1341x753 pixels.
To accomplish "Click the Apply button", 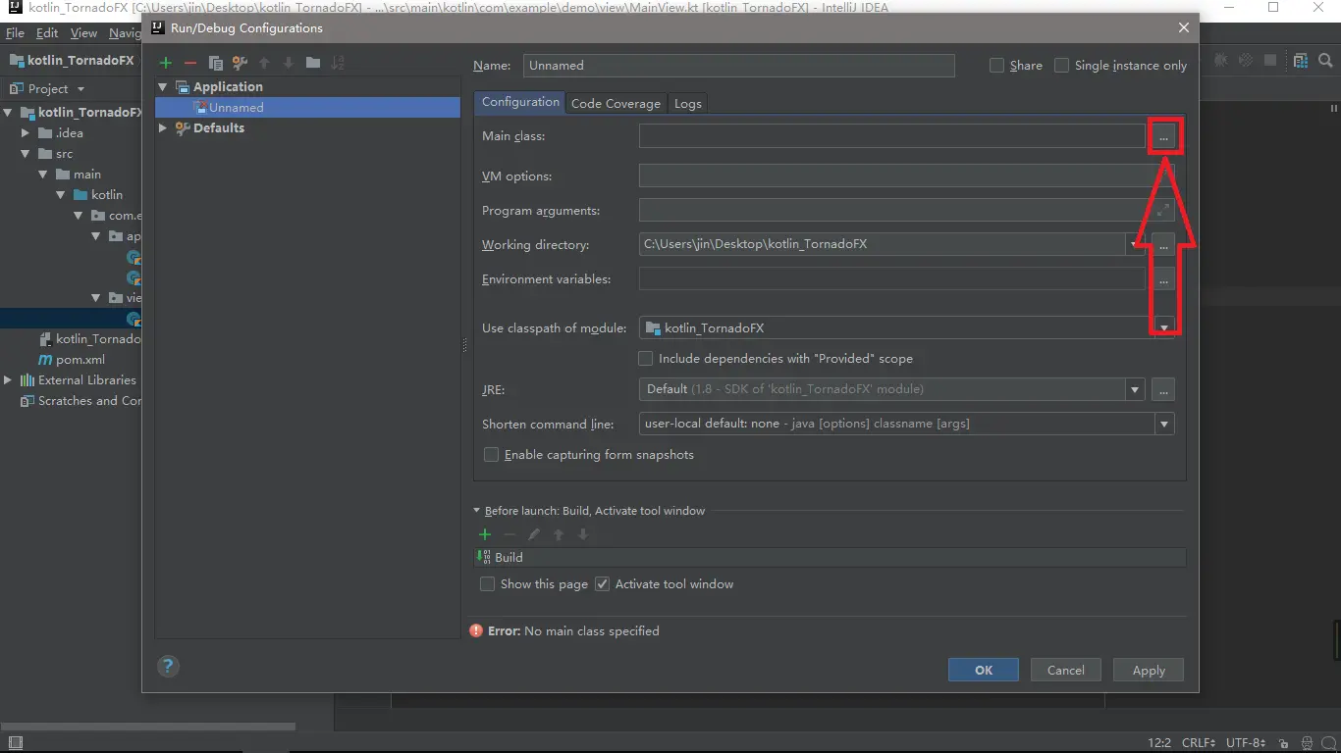I will pos(1149,671).
